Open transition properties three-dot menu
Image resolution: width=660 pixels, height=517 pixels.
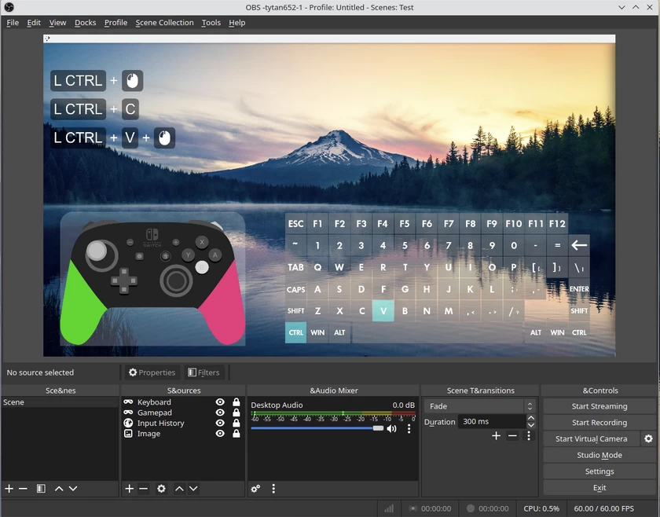(529, 436)
